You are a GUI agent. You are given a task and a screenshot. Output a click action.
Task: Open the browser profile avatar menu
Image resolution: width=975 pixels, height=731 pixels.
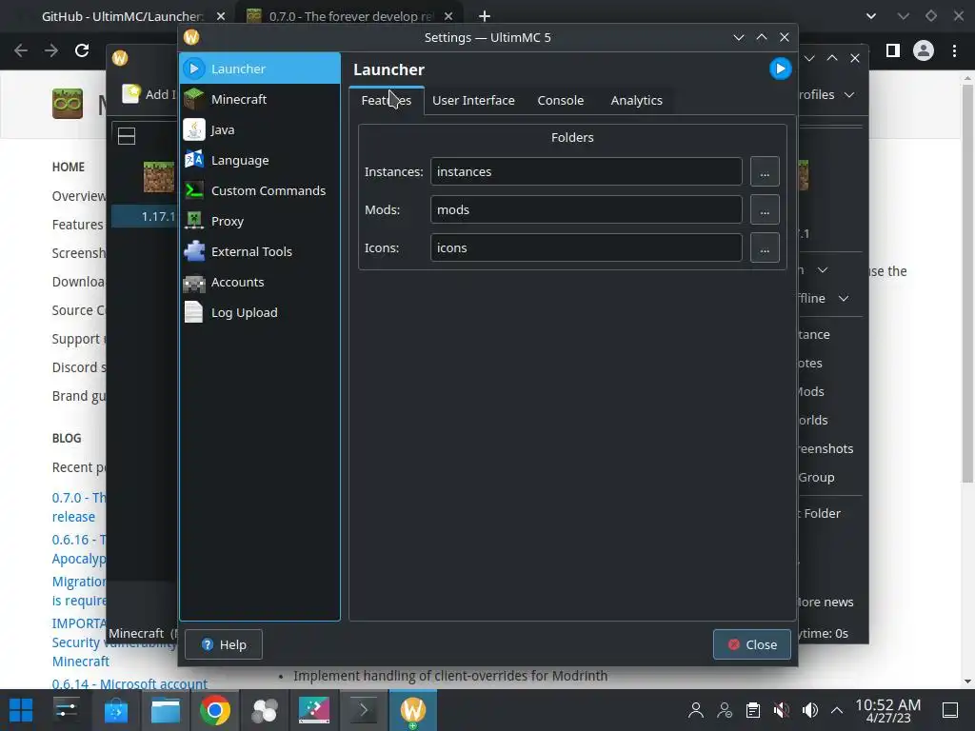point(924,50)
